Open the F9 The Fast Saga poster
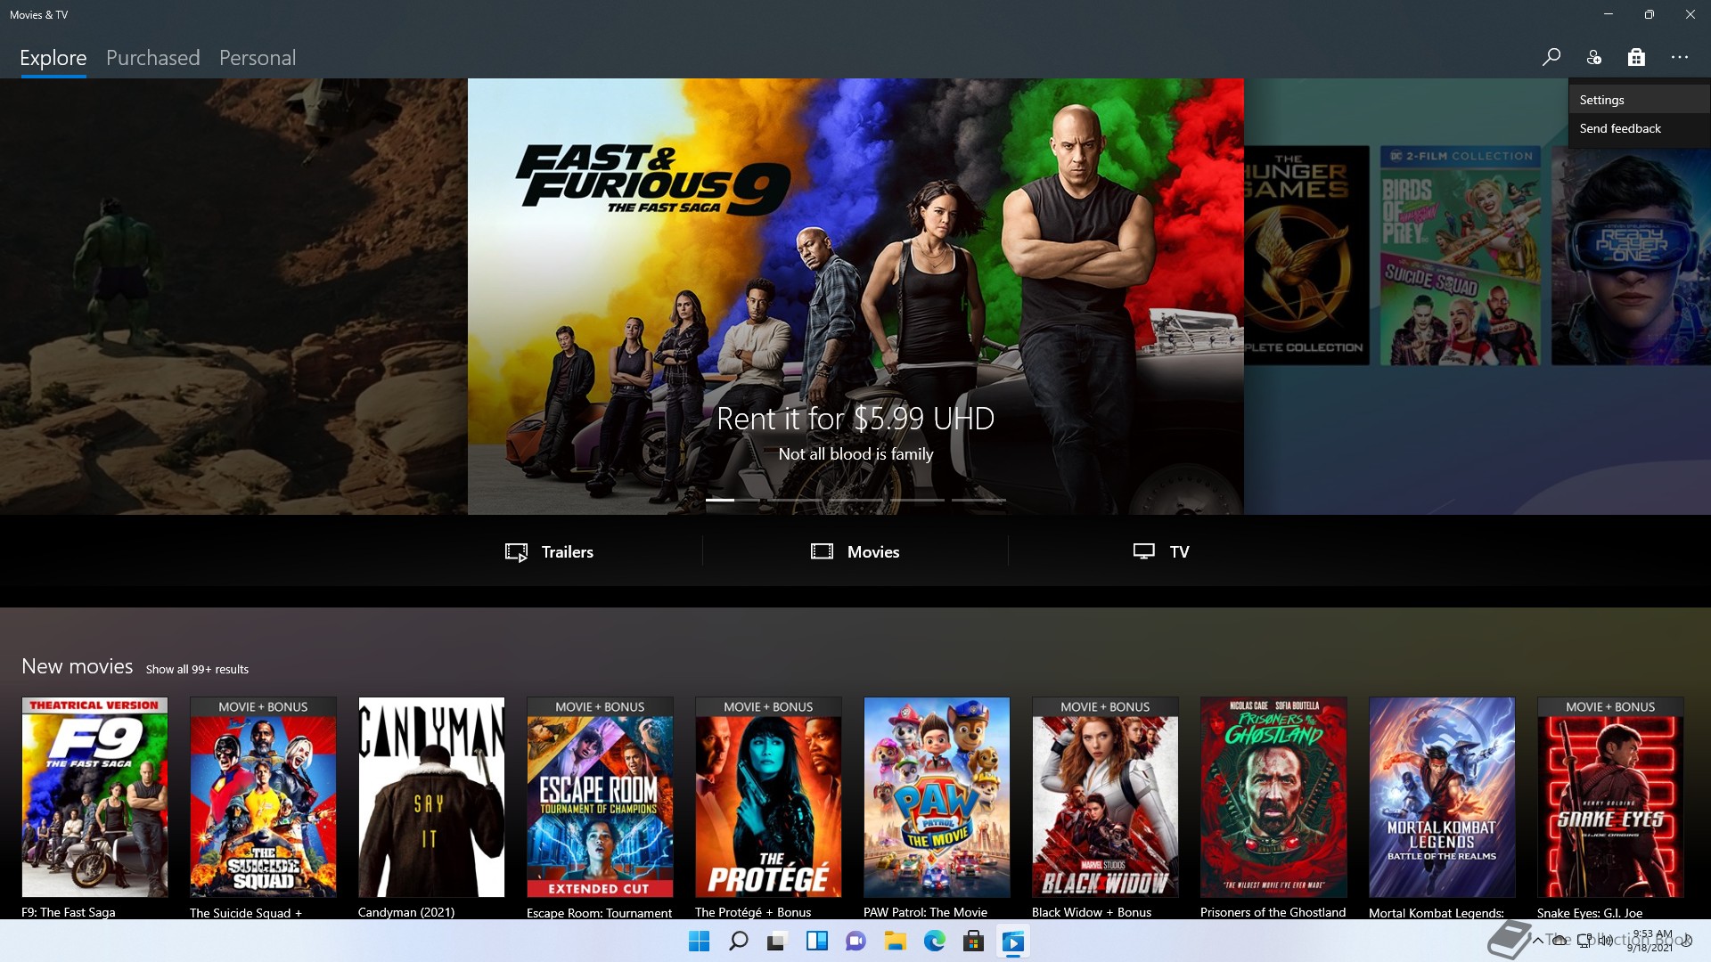This screenshot has width=1711, height=962. (x=94, y=797)
